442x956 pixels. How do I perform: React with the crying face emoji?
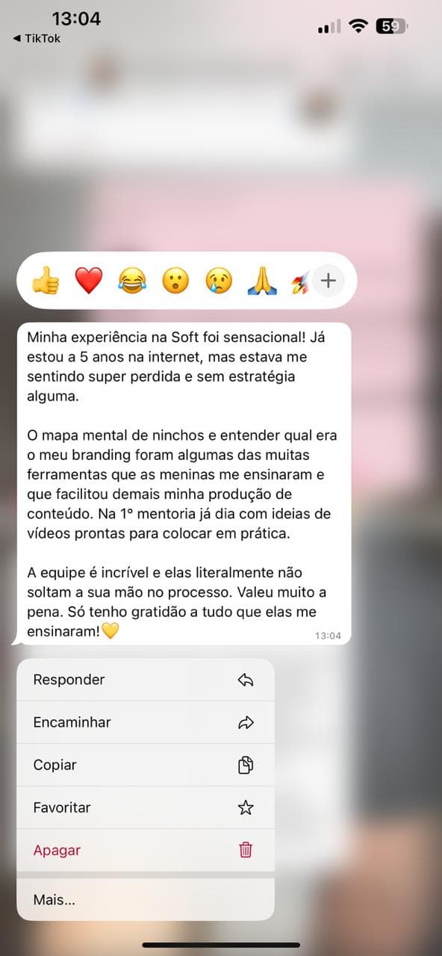[x=219, y=282]
